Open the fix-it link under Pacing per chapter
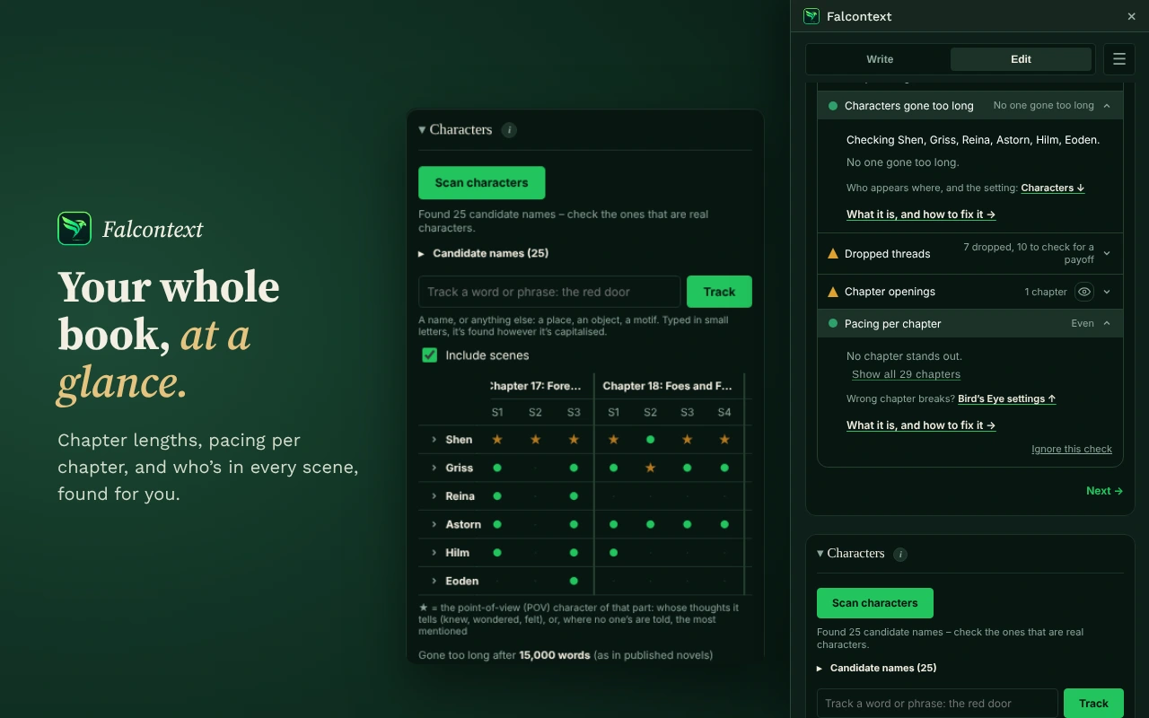Viewport: 1149px width, 718px height. tap(921, 425)
